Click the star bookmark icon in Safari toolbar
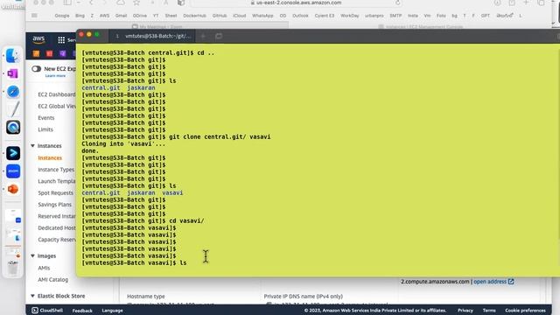Image resolution: width=560 pixels, height=315 pixels. [136, 3]
